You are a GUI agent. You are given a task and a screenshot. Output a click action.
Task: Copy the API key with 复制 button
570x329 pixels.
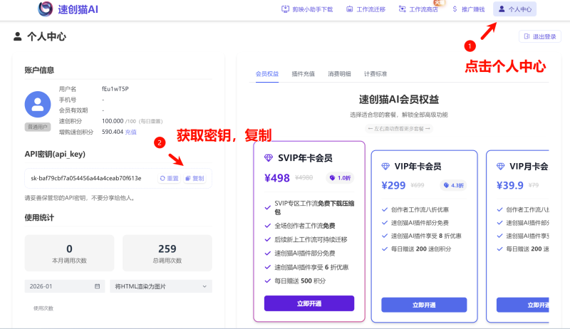[195, 178]
